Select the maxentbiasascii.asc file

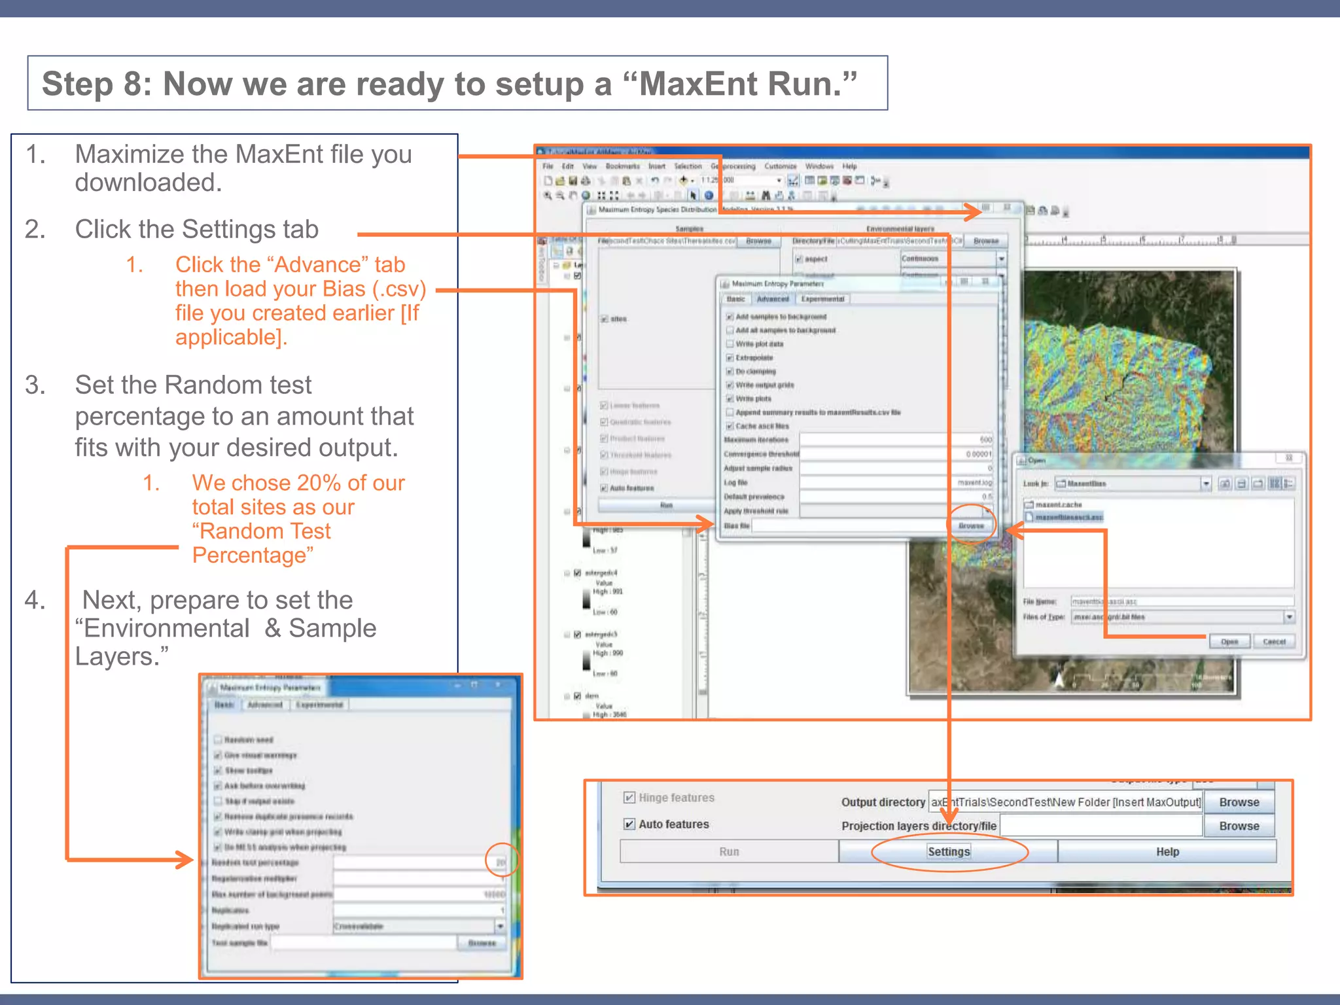coord(1068,518)
